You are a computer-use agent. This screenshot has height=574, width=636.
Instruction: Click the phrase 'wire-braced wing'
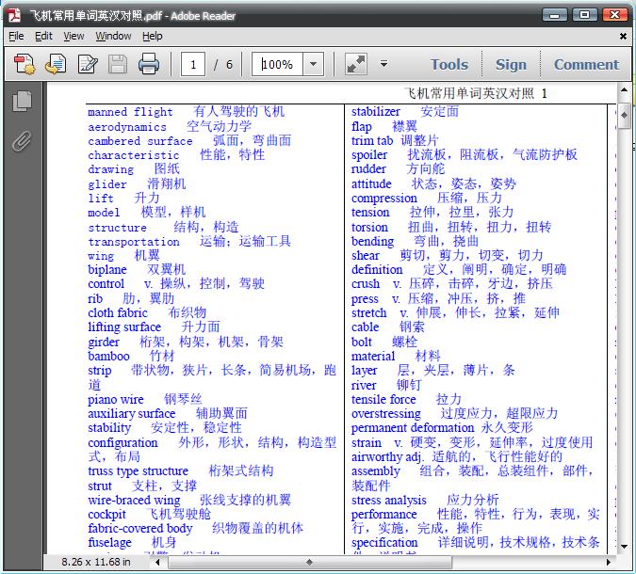(134, 501)
